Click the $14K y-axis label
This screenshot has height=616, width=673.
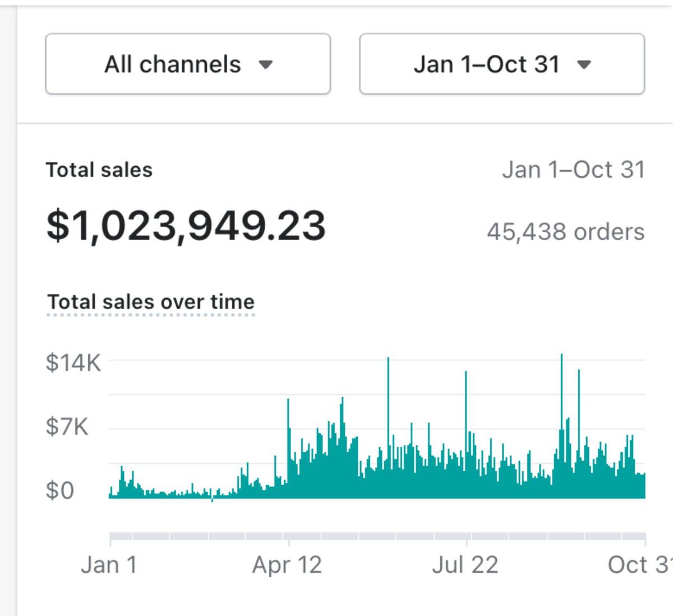tap(73, 363)
